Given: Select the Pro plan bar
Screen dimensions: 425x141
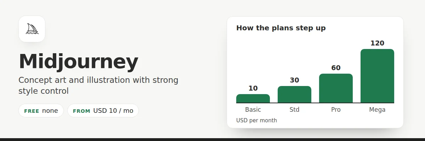Looking at the screenshot, I should (x=336, y=88).
